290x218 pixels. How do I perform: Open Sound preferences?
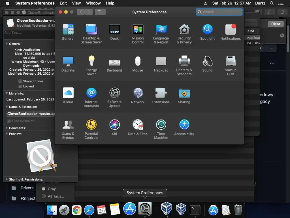[x=207, y=64]
